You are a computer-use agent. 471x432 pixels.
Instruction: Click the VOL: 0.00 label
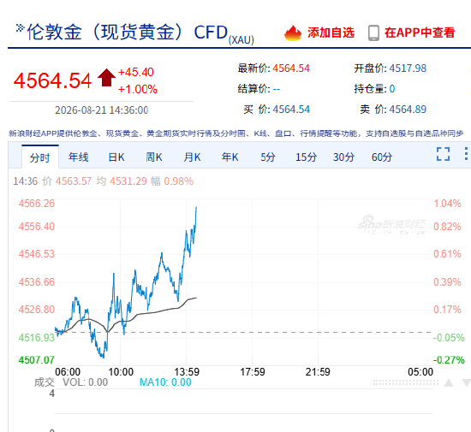coord(86,382)
